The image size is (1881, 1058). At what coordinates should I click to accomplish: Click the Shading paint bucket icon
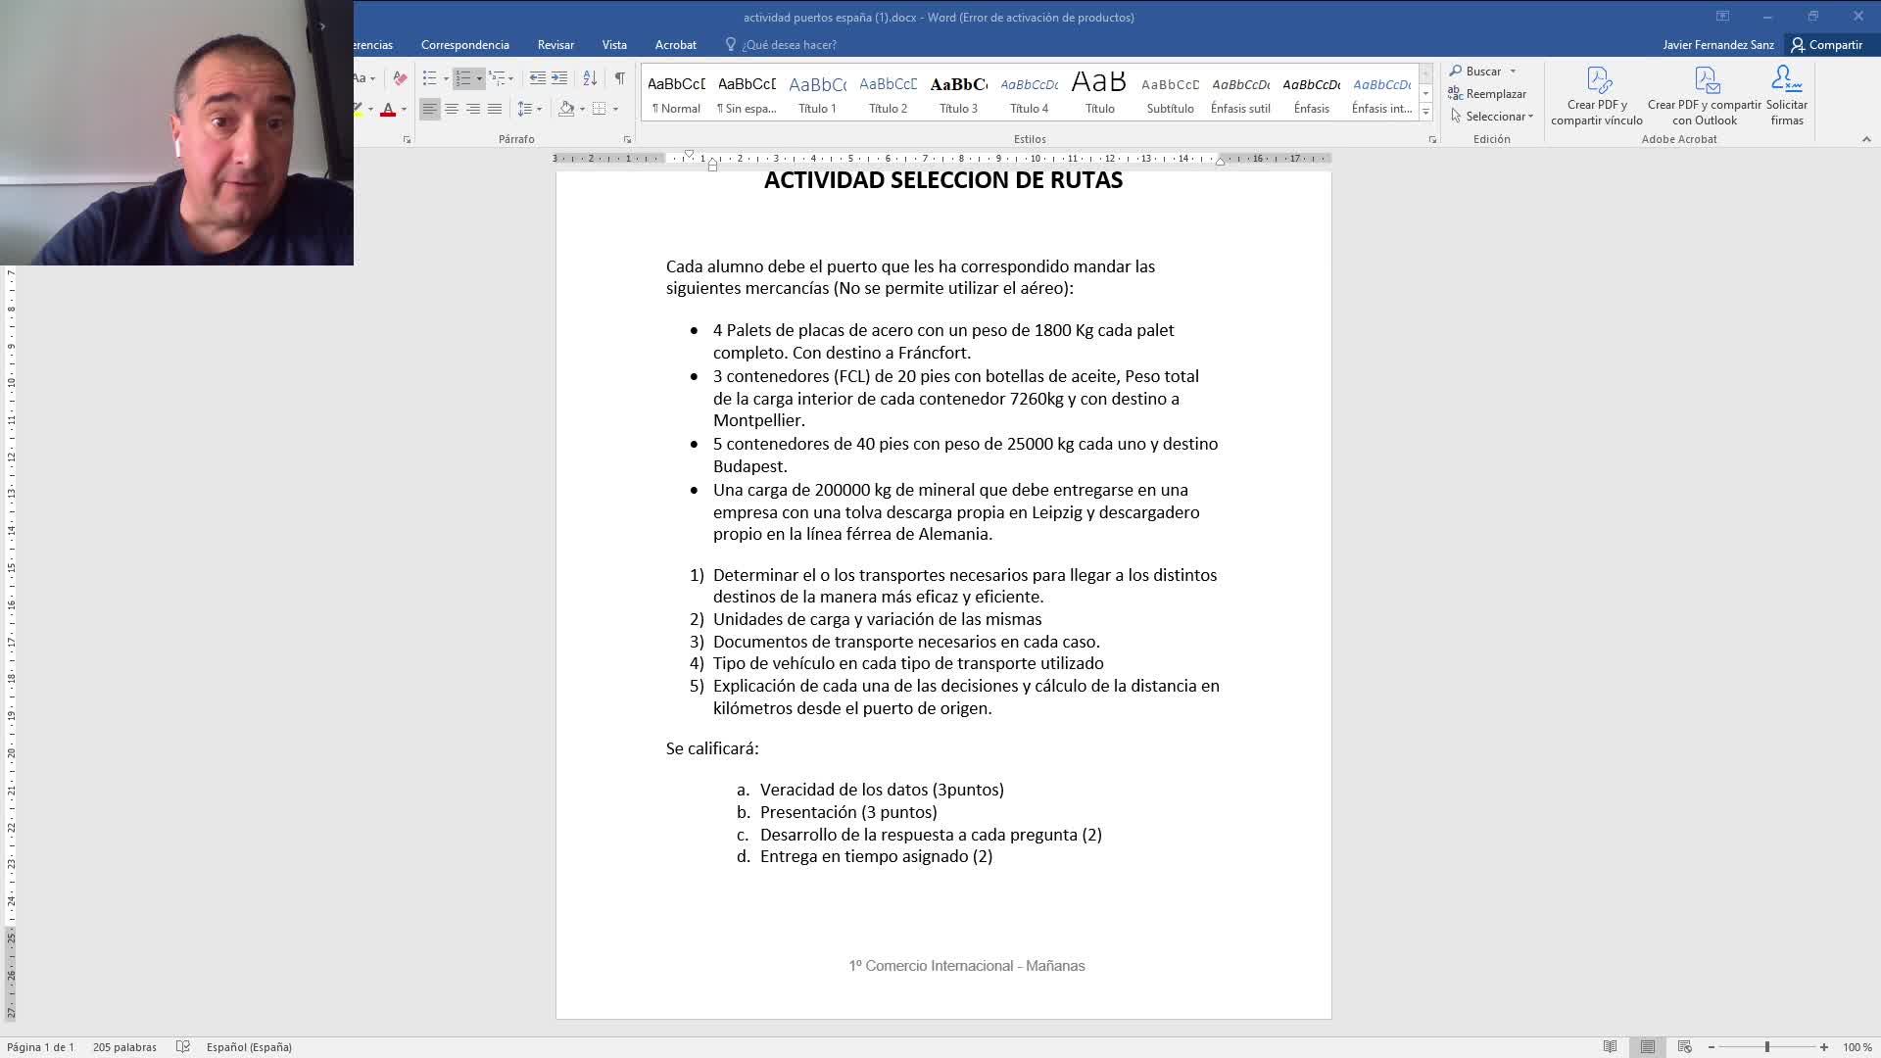(566, 109)
